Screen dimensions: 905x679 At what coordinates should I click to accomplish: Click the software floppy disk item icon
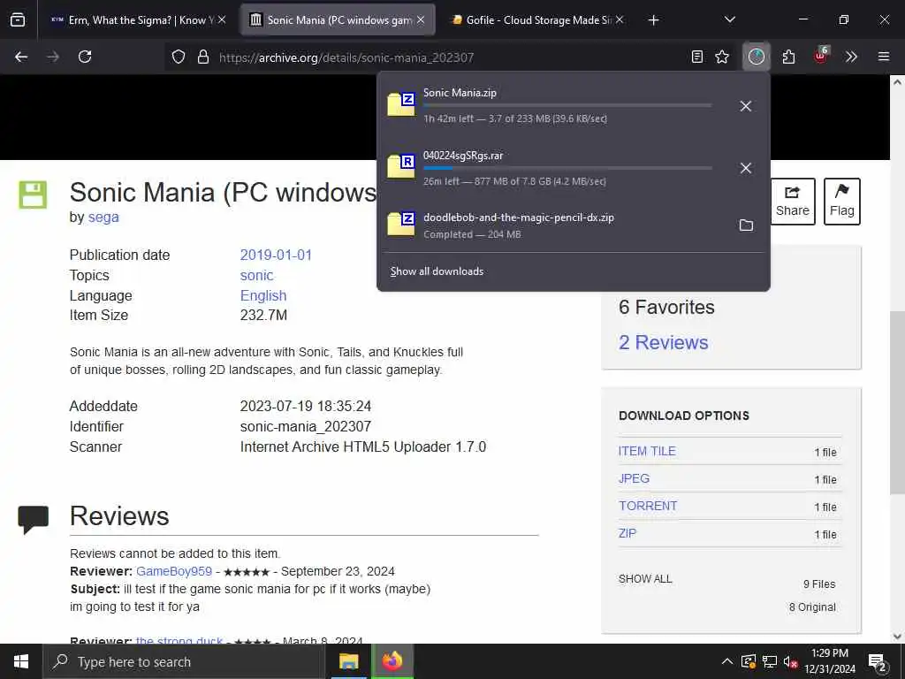pos(33,195)
